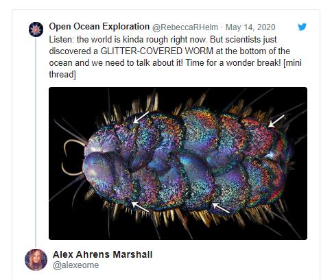The width and height of the screenshot is (332, 279).
Task: Select the tweet text starting with Listen
Action: [175, 57]
